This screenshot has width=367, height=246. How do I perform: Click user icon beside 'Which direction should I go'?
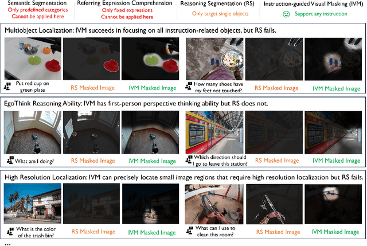tap(189, 159)
